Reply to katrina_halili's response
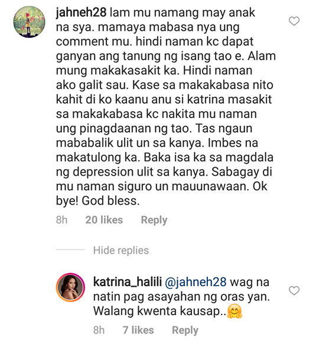This screenshot has height=347, width=319. (185, 330)
